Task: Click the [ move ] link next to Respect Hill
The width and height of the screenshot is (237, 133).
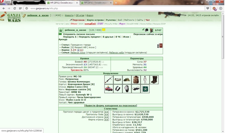Action: (91, 47)
